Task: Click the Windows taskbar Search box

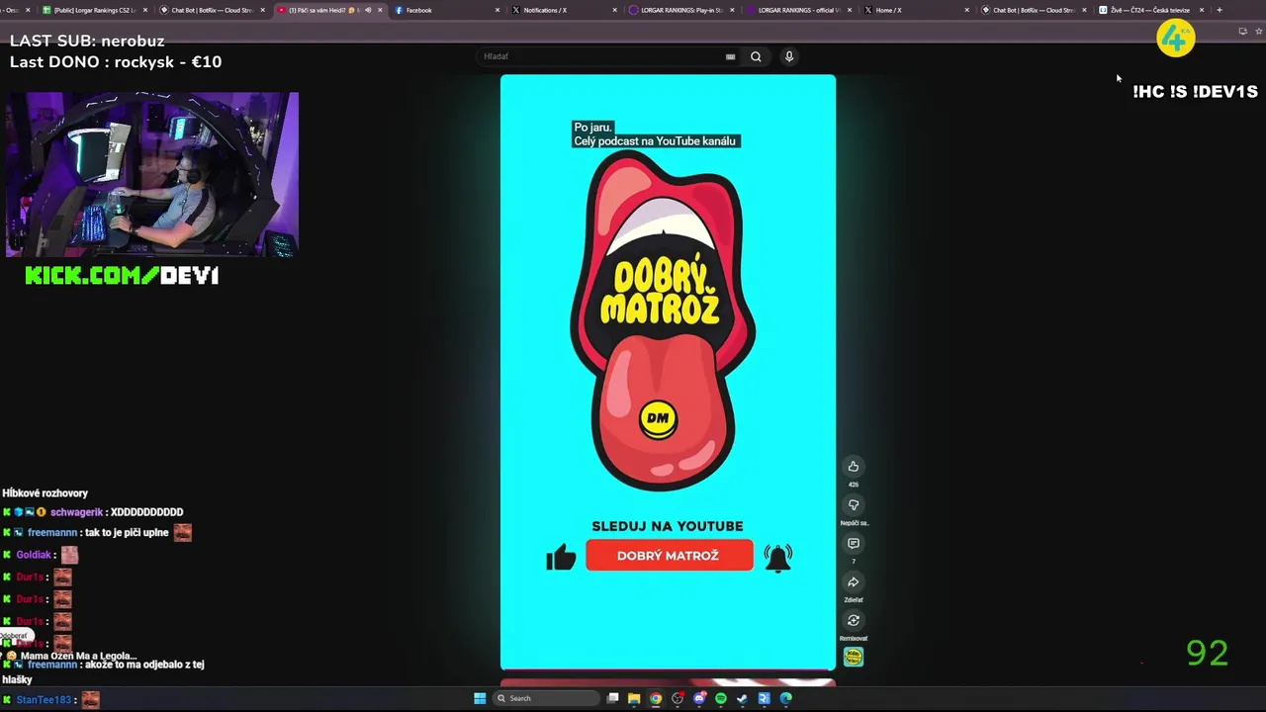Action: click(x=546, y=698)
